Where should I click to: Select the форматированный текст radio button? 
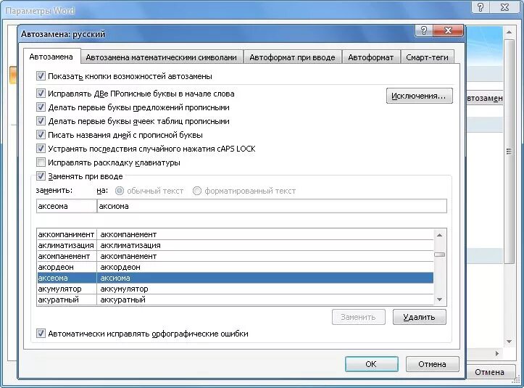tap(197, 191)
